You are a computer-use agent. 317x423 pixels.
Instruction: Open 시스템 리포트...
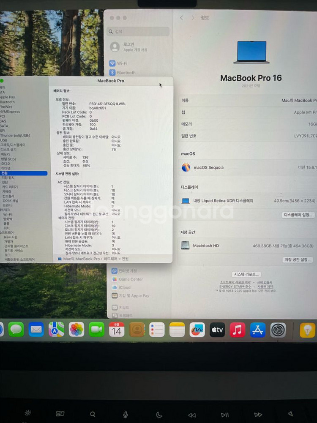(x=246, y=274)
